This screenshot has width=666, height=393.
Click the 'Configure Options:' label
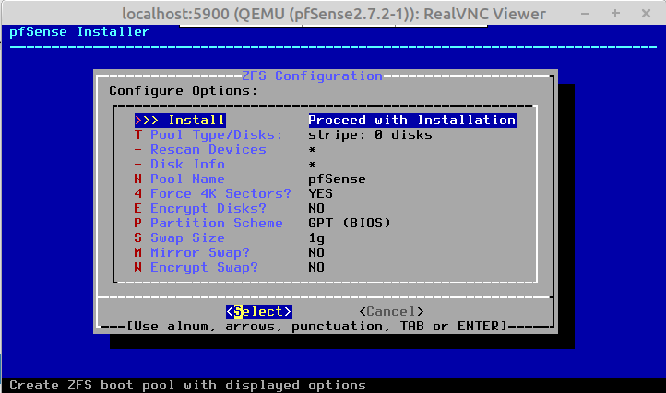click(183, 91)
